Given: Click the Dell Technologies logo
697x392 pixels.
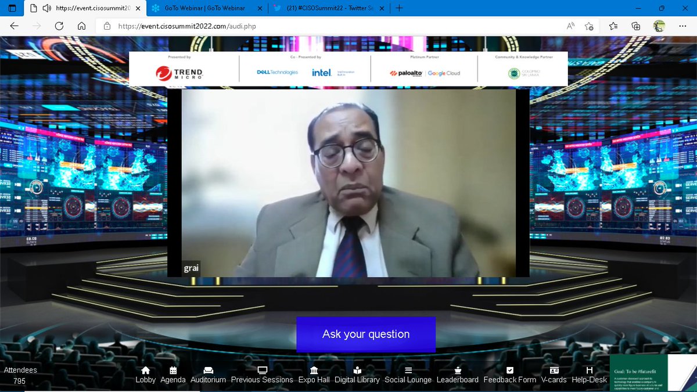Looking at the screenshot, I should click(x=277, y=73).
